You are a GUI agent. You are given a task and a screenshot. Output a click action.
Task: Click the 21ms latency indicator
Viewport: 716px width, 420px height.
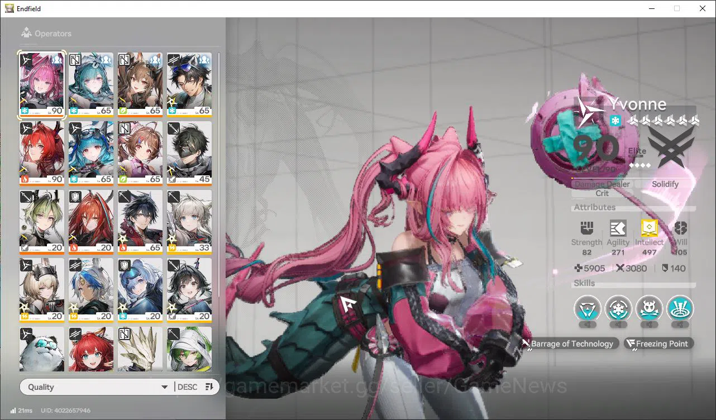[21, 411]
